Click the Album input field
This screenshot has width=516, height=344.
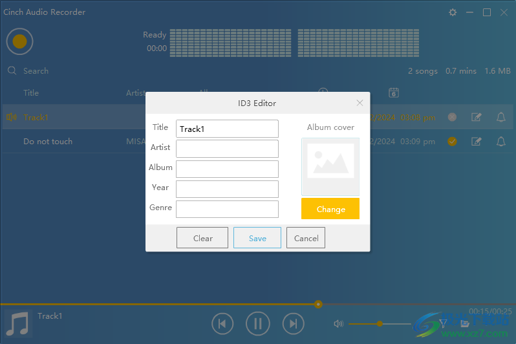[227, 169]
